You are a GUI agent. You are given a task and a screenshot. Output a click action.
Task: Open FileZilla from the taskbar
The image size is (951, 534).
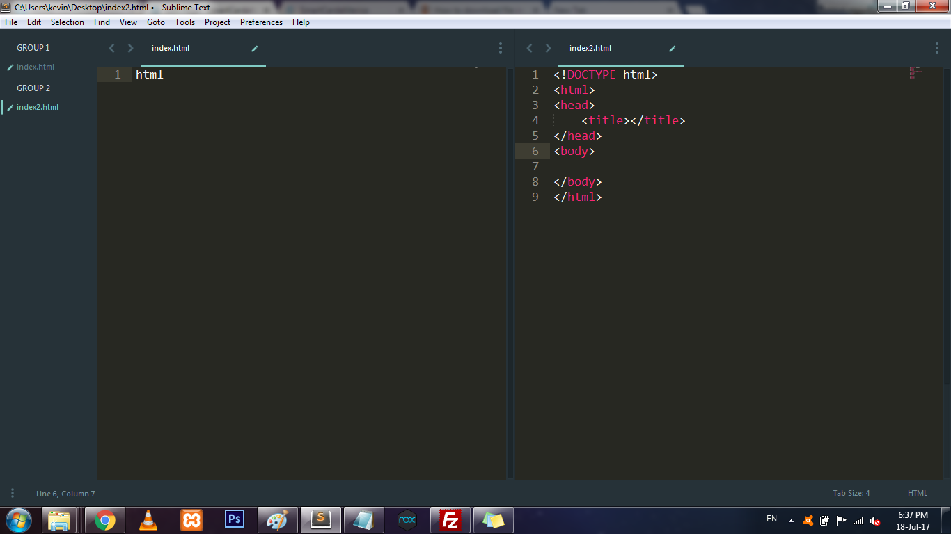click(x=450, y=520)
